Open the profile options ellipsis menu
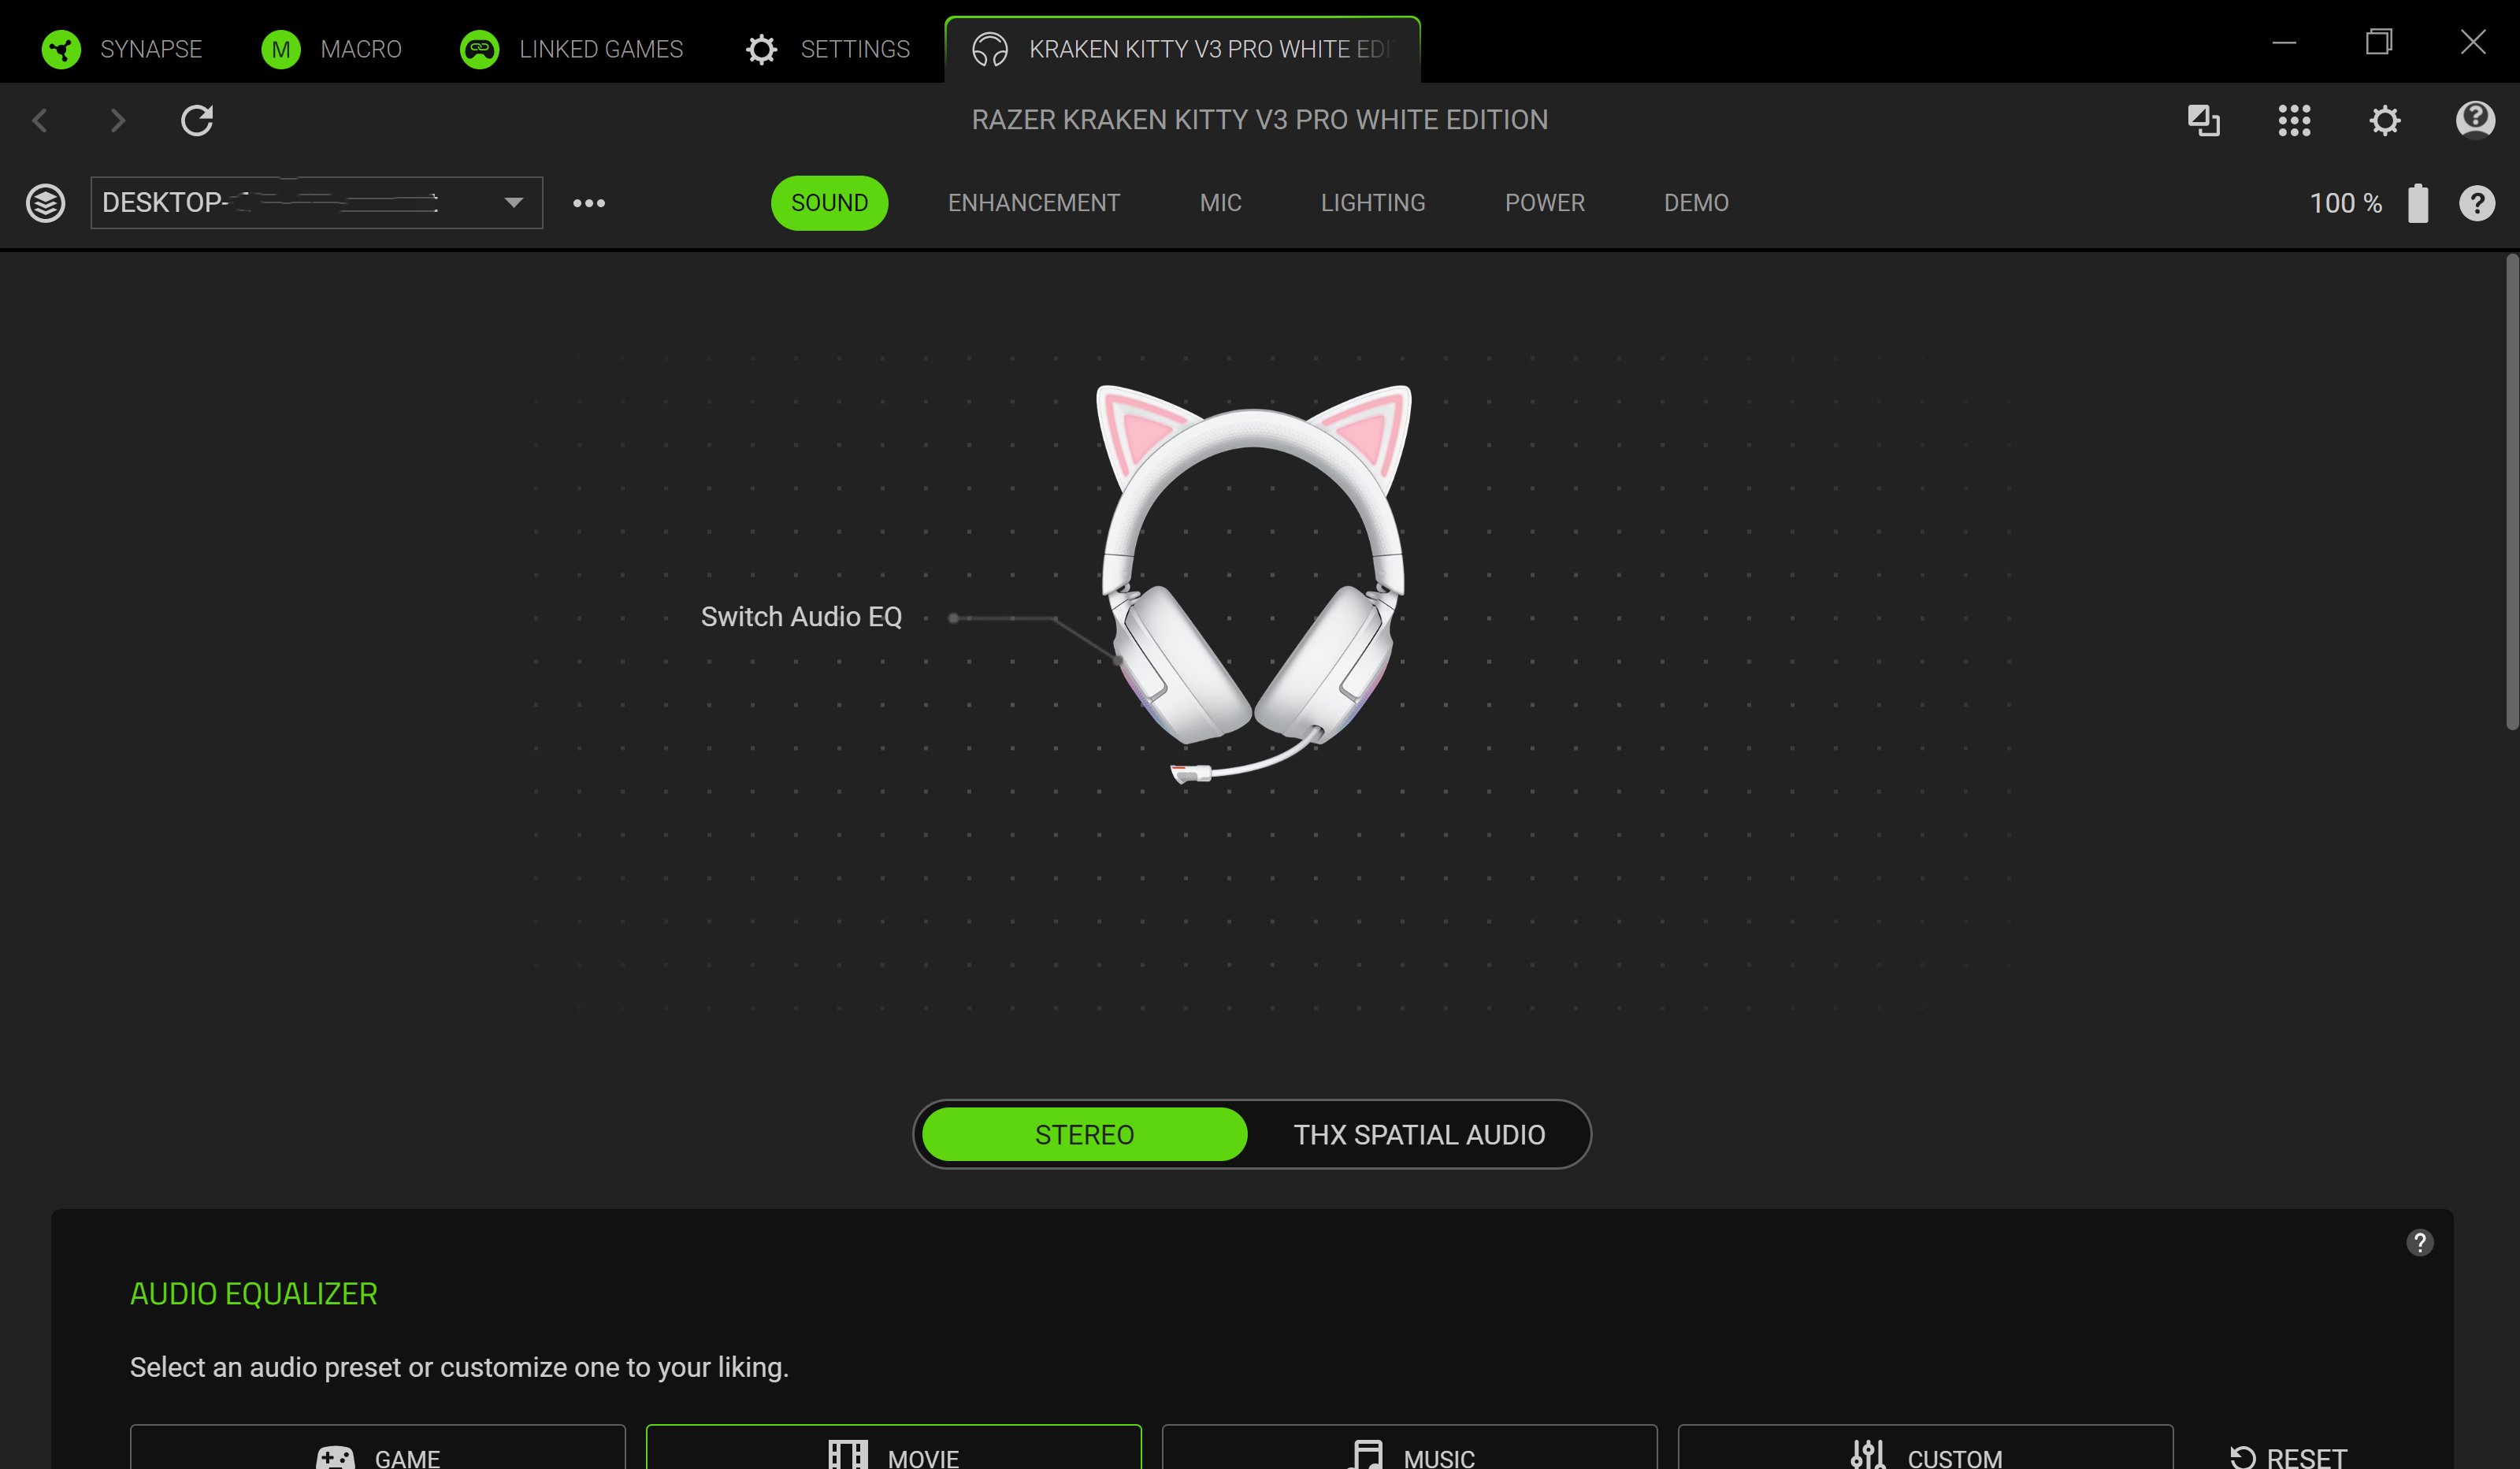This screenshot has width=2520, height=1469. coord(589,203)
